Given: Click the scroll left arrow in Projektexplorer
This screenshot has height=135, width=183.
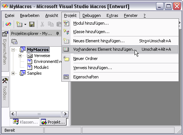Looking at the screenshot, I should pos(13,114).
